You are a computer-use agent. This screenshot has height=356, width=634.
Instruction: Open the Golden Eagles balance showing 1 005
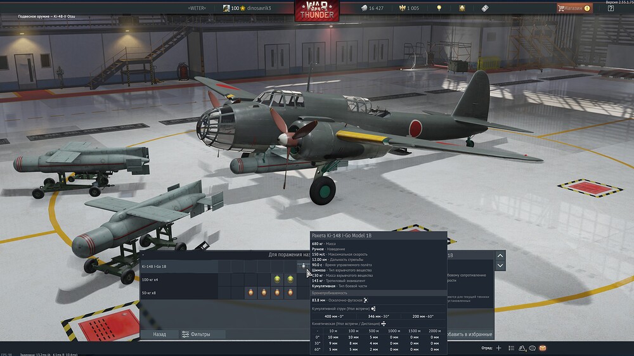pyautogui.click(x=407, y=8)
